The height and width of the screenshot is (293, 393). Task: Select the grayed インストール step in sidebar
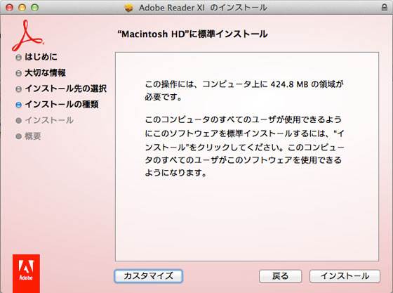(x=49, y=120)
